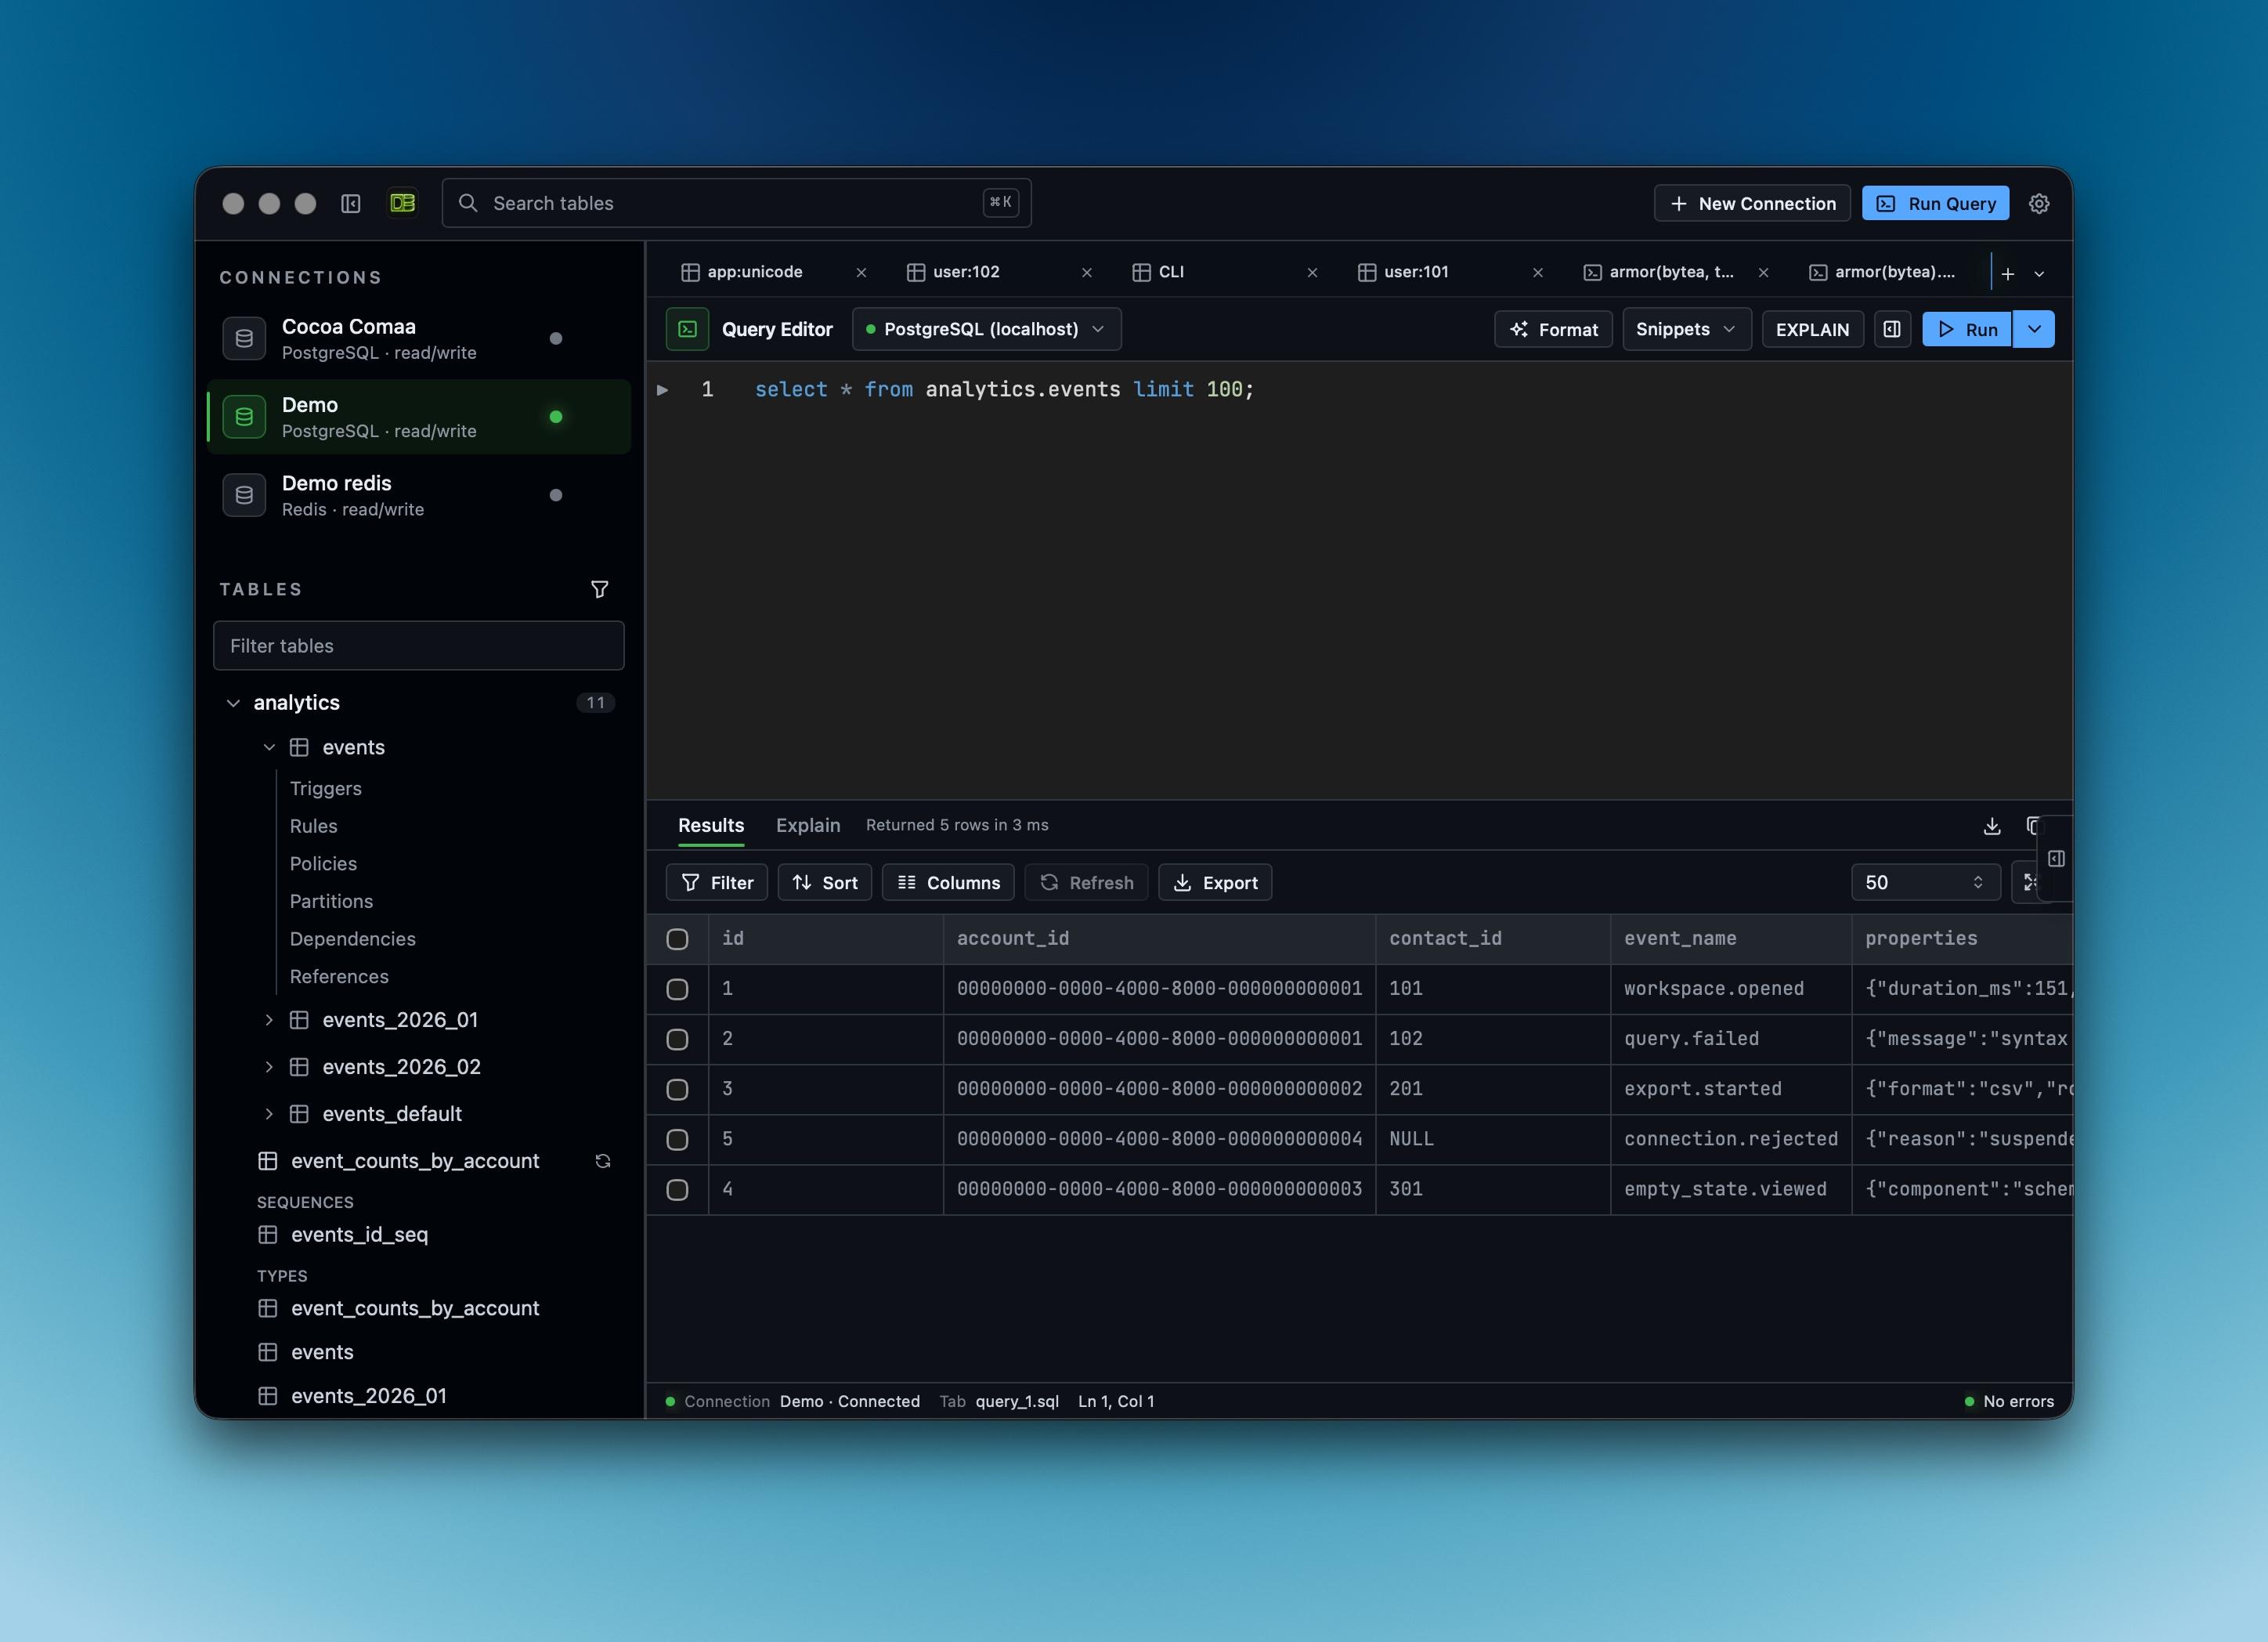Viewport: 2268px width, 1642px height.
Task: Open Triggers under events
Action: pos(326,788)
